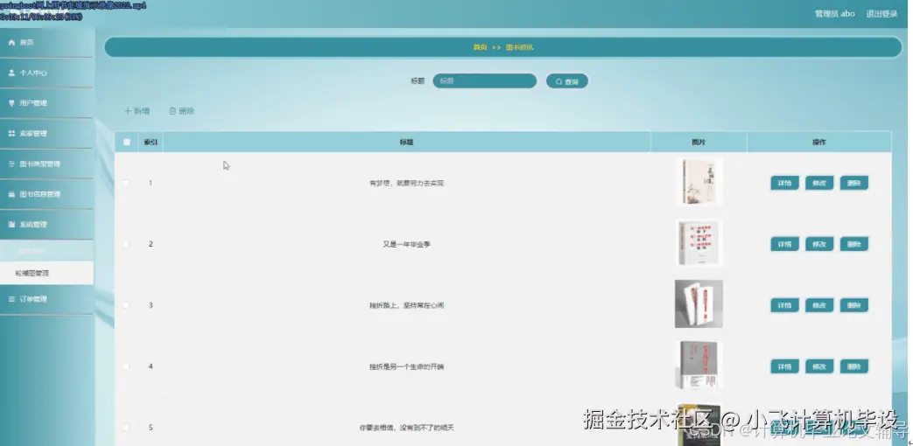The image size is (913, 446).
Task: Focus the 标题 search input field
Action: point(484,80)
